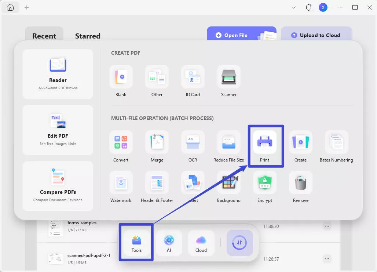This screenshot has width=377, height=272.
Task: Click the circular sync arrows button
Action: (240, 243)
